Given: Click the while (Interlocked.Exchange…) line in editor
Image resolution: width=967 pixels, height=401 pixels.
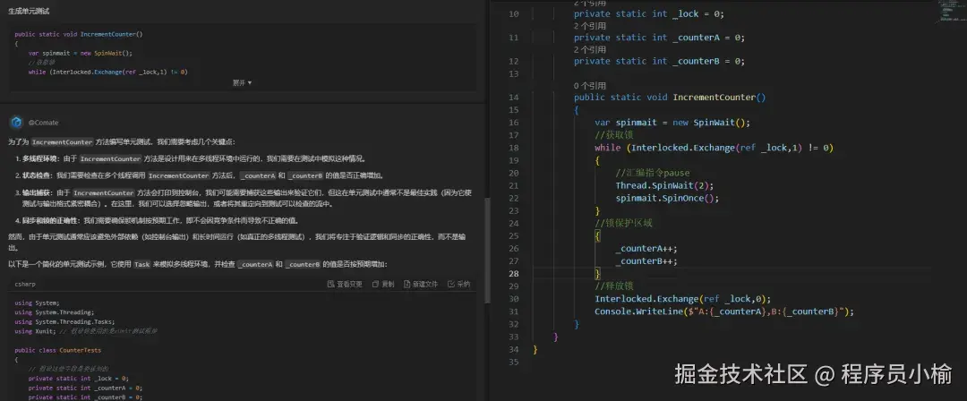Looking at the screenshot, I should pos(714,148).
